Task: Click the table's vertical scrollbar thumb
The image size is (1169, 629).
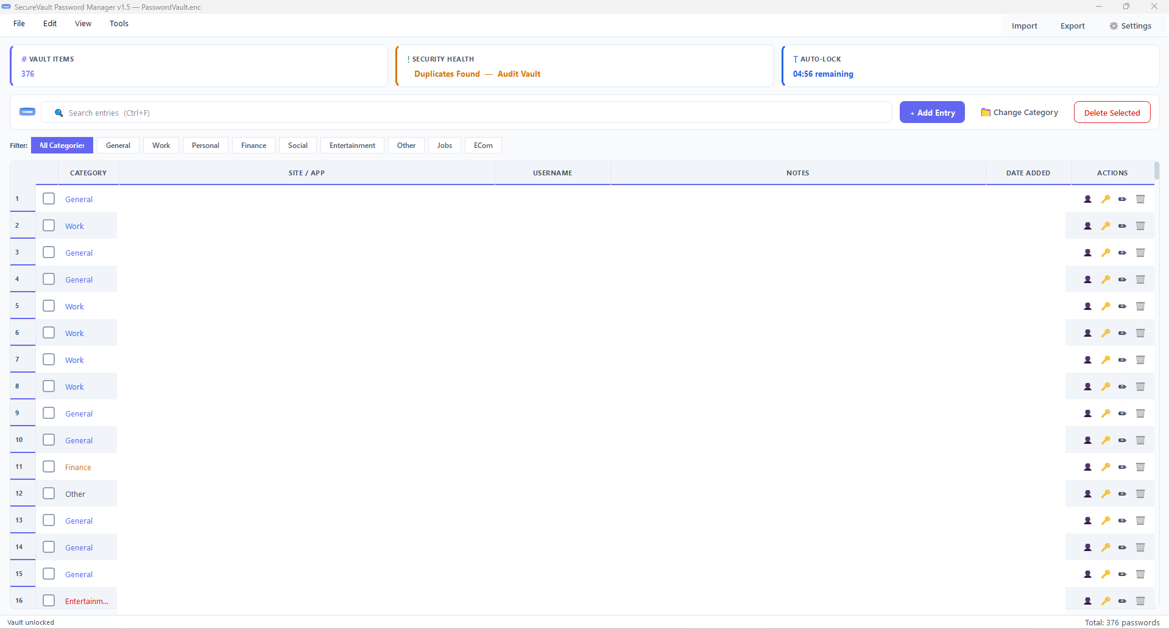Action: point(1156,170)
